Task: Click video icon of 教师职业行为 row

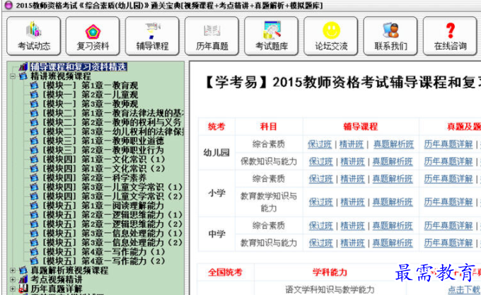Action: [x=34, y=150]
